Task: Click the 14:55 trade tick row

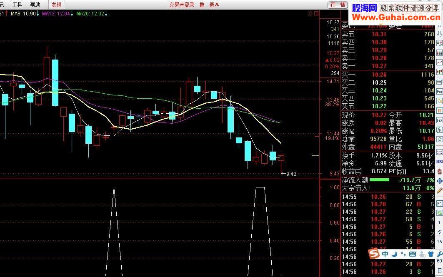Action: tap(388, 197)
